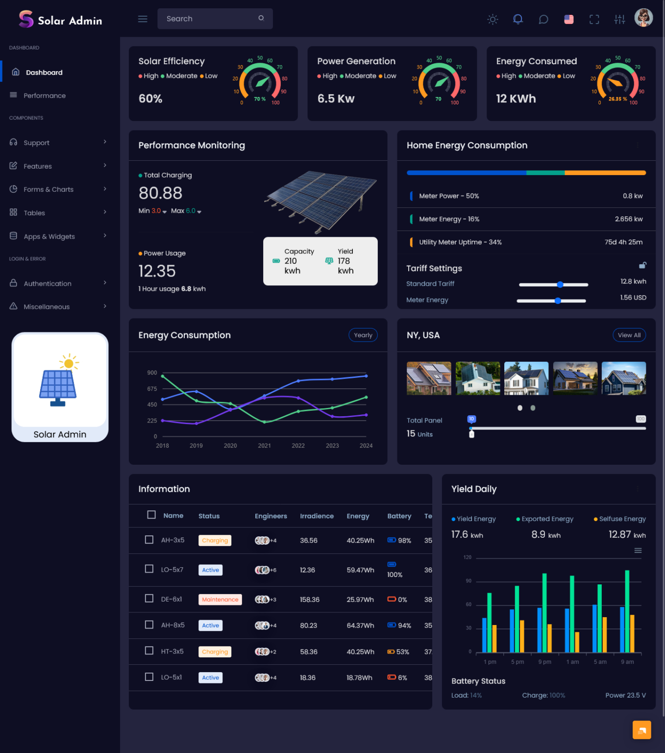Toggle the light theme sun icon

493,19
